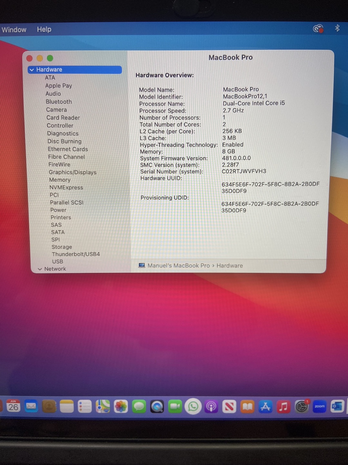The height and width of the screenshot is (465, 348).
Task: Select PCI in the sidebar
Action: (x=54, y=195)
